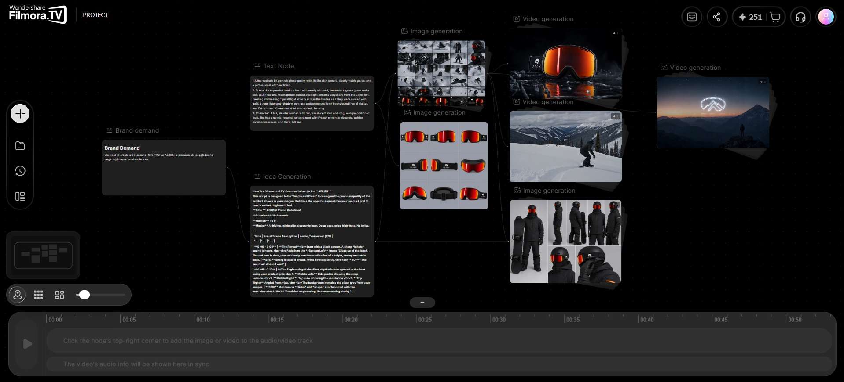Viewport: 844px width, 382px height.
Task: Click the plus add-node button
Action: pos(20,114)
